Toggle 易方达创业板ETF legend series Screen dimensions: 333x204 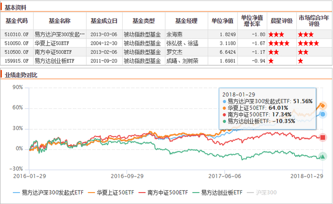[x=217, y=193]
